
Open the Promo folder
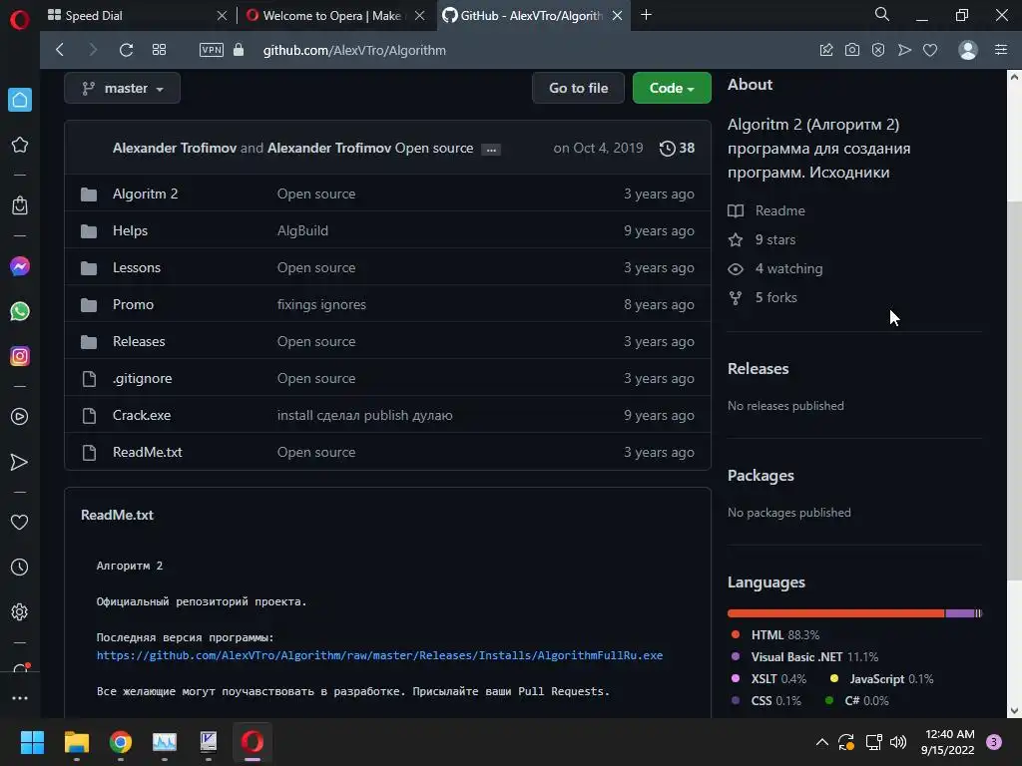(x=133, y=304)
